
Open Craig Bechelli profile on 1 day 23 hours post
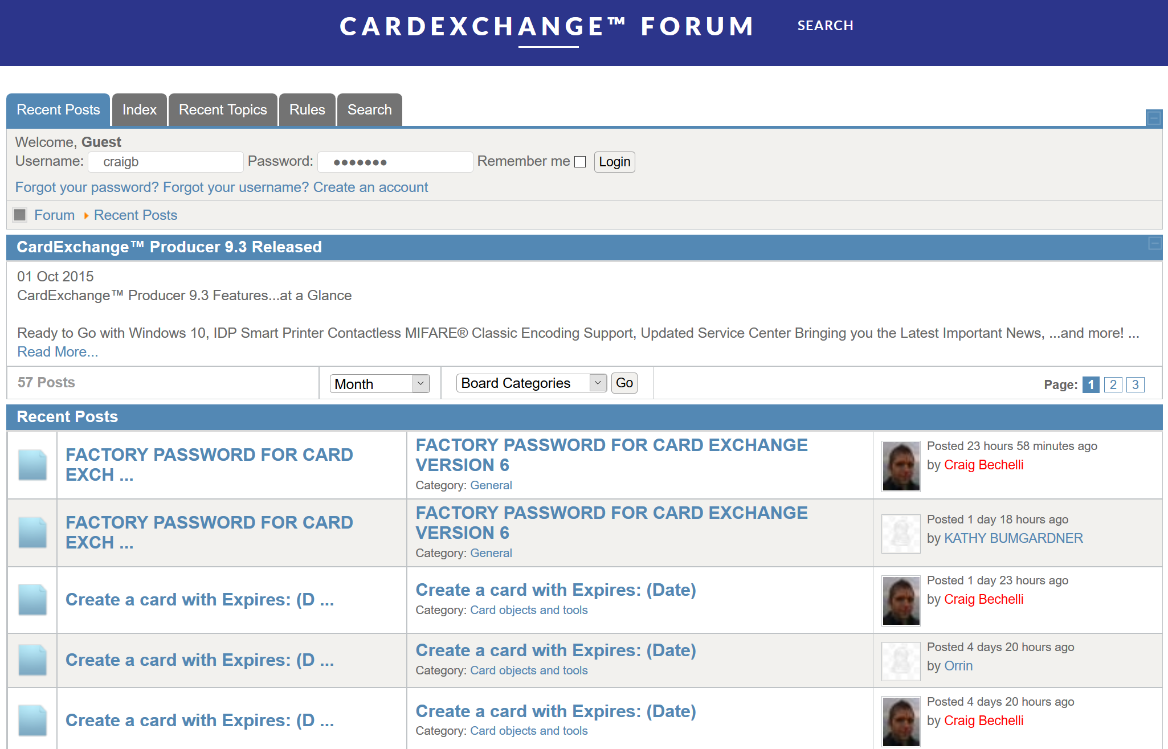pyautogui.click(x=983, y=599)
